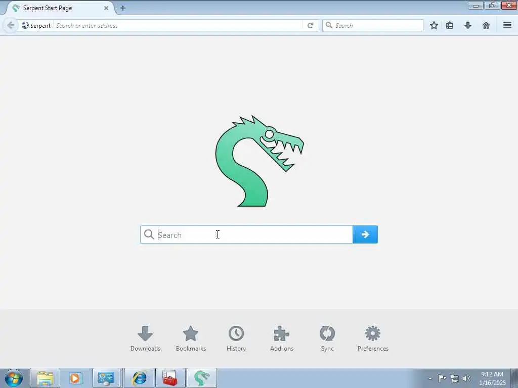The height and width of the screenshot is (388, 518).
Task: Open the red toolbox taskbar app
Action: tap(170, 378)
